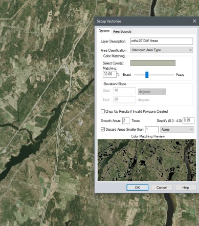The image size is (199, 226).
Task: Confirm with the OK button
Action: pos(138,188)
